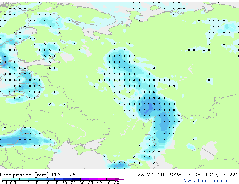Click the 'GFS 0.25' model label
The height and width of the screenshot is (184, 239).
(64, 175)
